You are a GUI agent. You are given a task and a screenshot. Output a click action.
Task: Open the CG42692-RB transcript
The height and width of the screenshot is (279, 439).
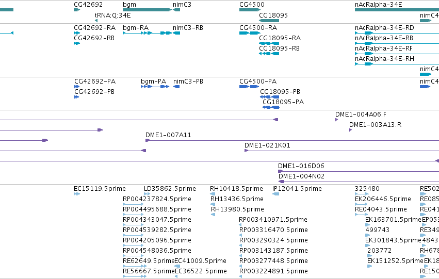77,43
